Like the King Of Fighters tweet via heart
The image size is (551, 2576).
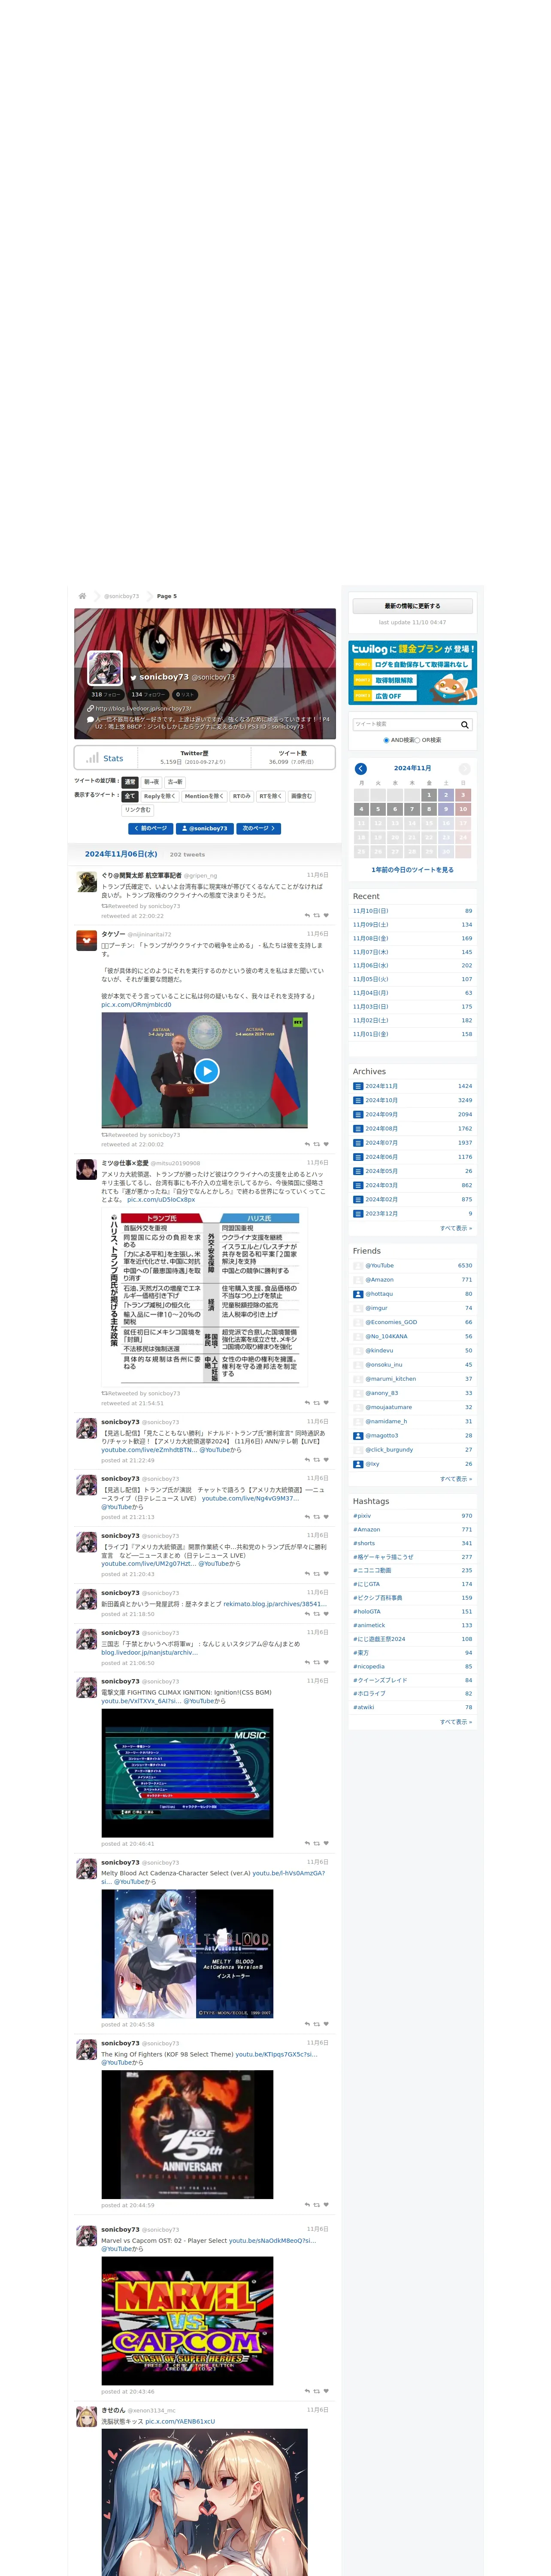(326, 2205)
